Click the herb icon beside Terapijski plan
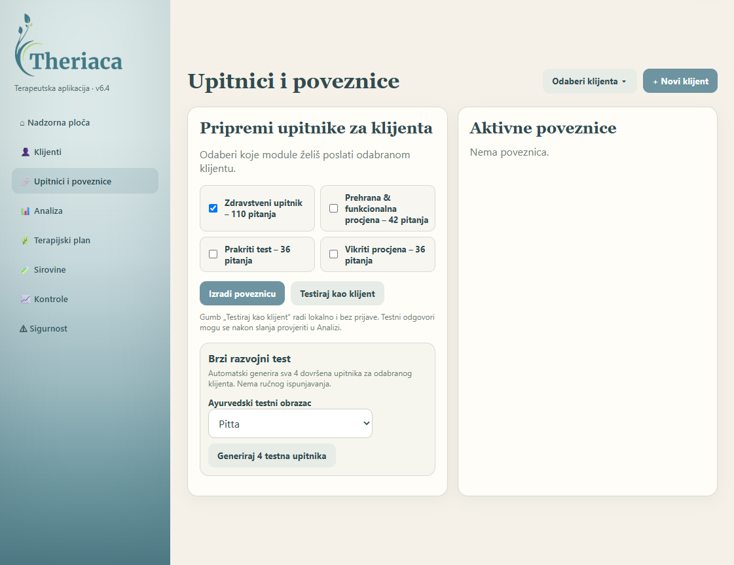 pos(26,240)
